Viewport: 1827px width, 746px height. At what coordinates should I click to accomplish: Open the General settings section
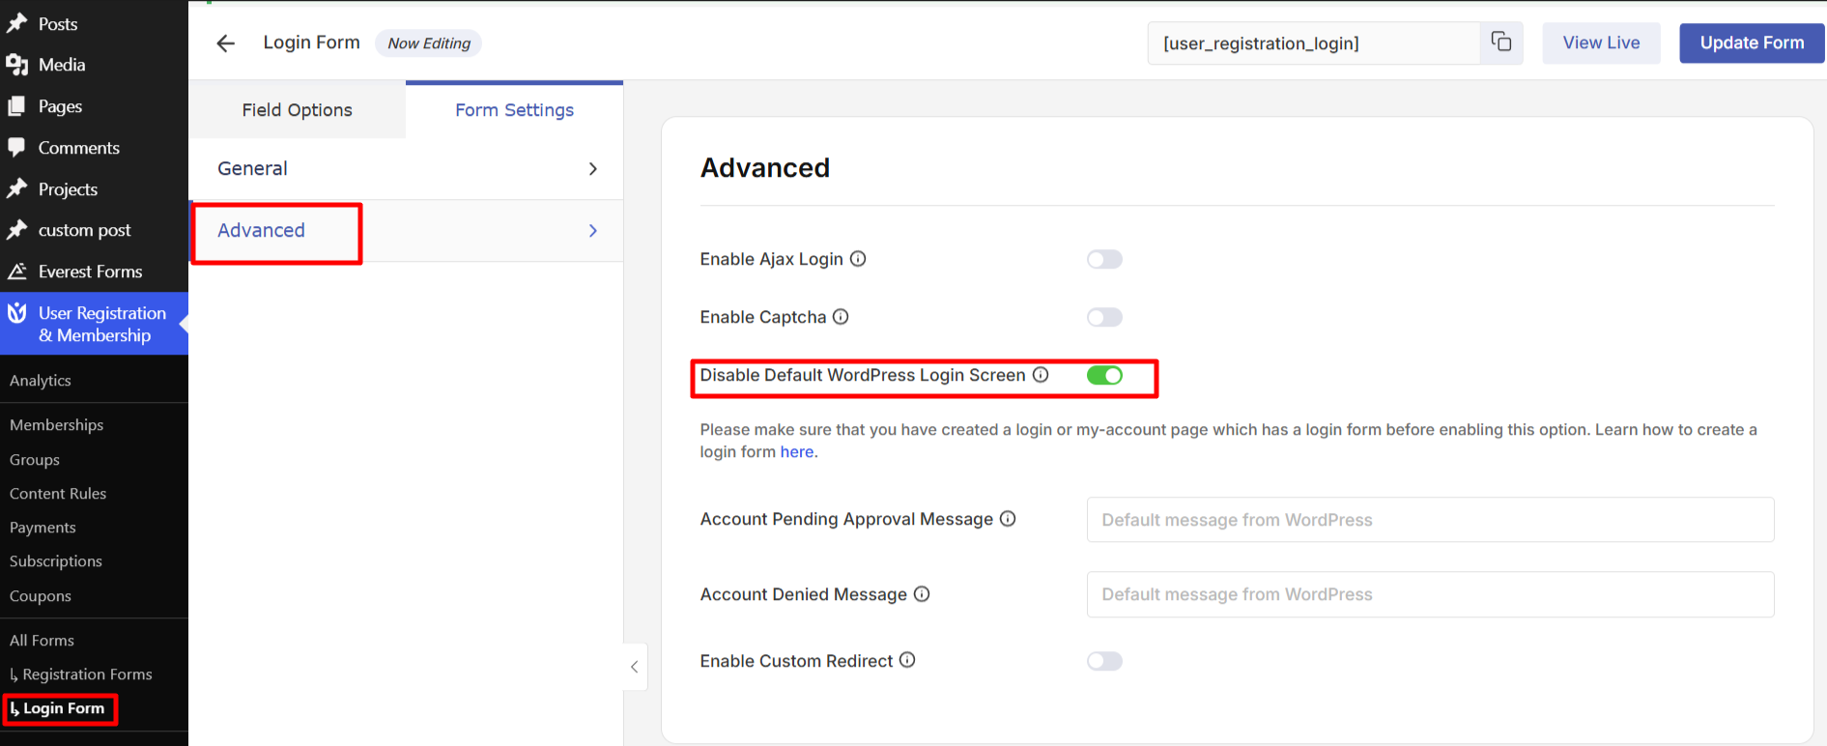406,169
